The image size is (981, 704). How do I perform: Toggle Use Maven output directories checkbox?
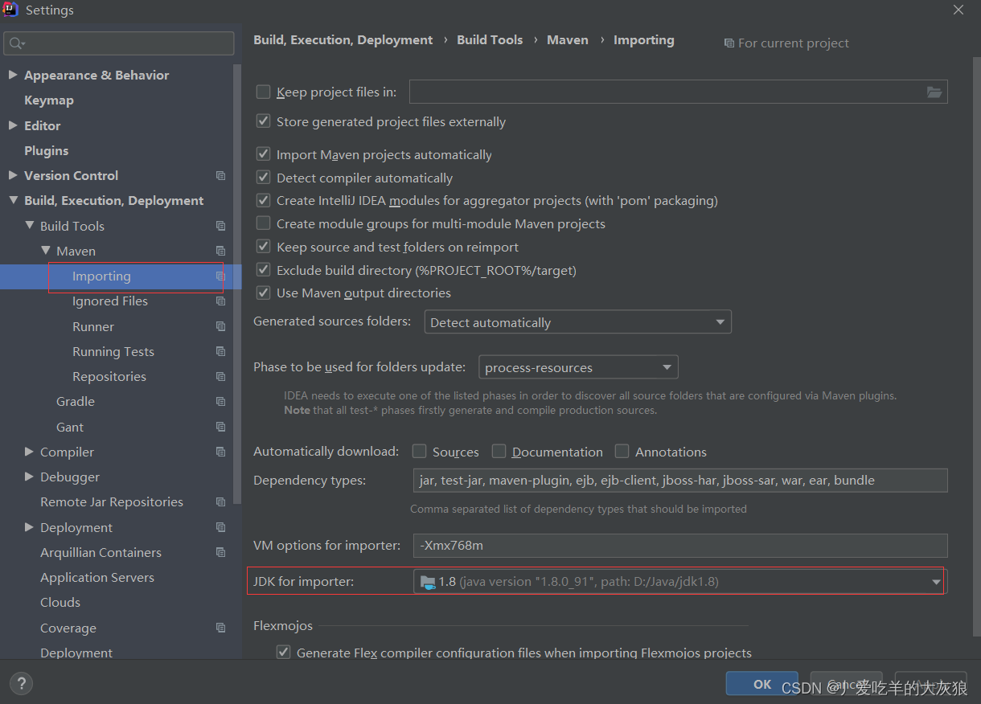263,293
